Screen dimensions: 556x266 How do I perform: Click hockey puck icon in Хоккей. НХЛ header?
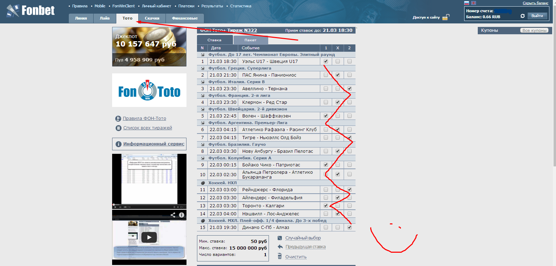[203, 183]
